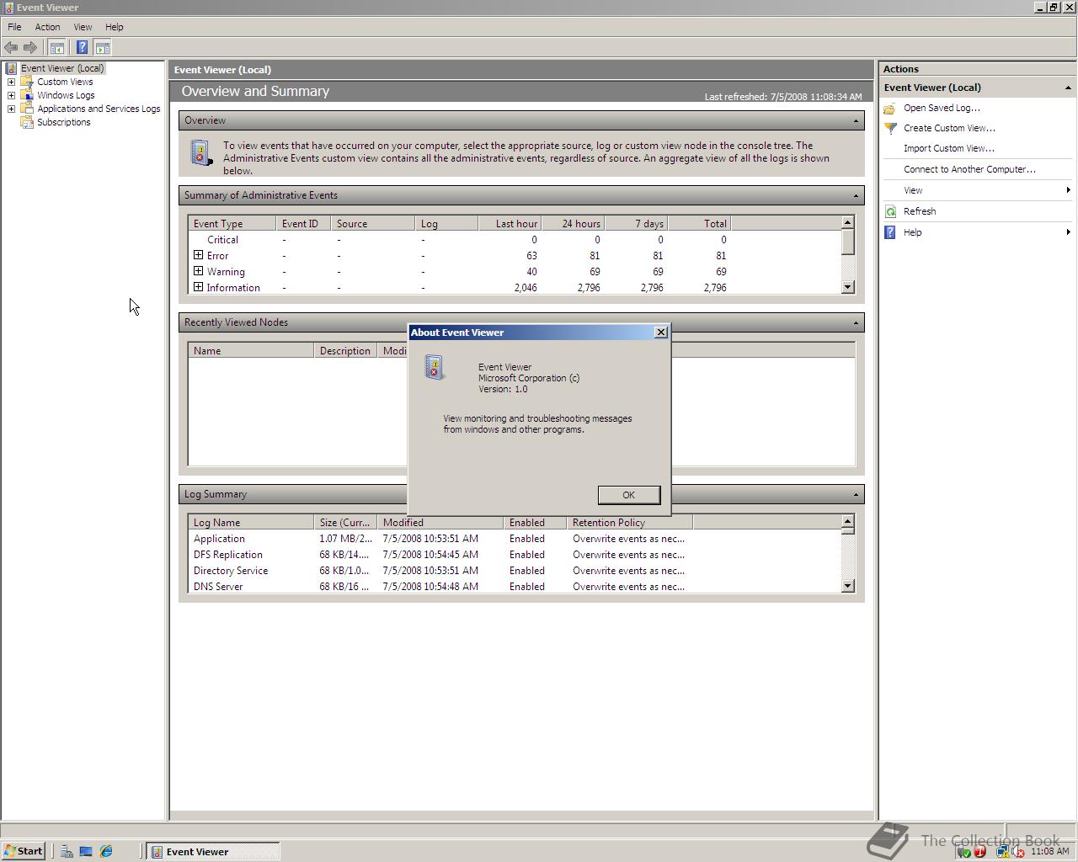Click the Help icon in the Actions pane
The image size is (1078, 862).
point(890,232)
